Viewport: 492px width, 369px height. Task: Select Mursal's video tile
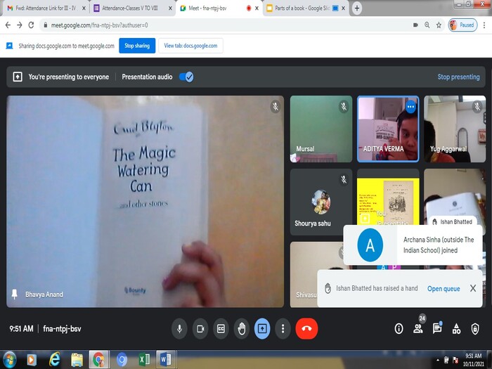pos(321,129)
